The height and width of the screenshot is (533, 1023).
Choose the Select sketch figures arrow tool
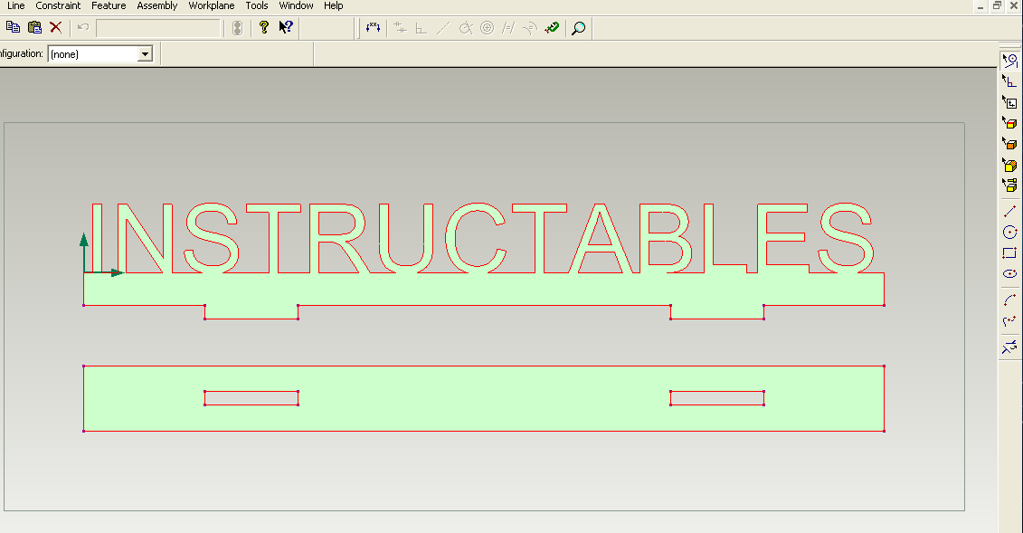point(1010,61)
